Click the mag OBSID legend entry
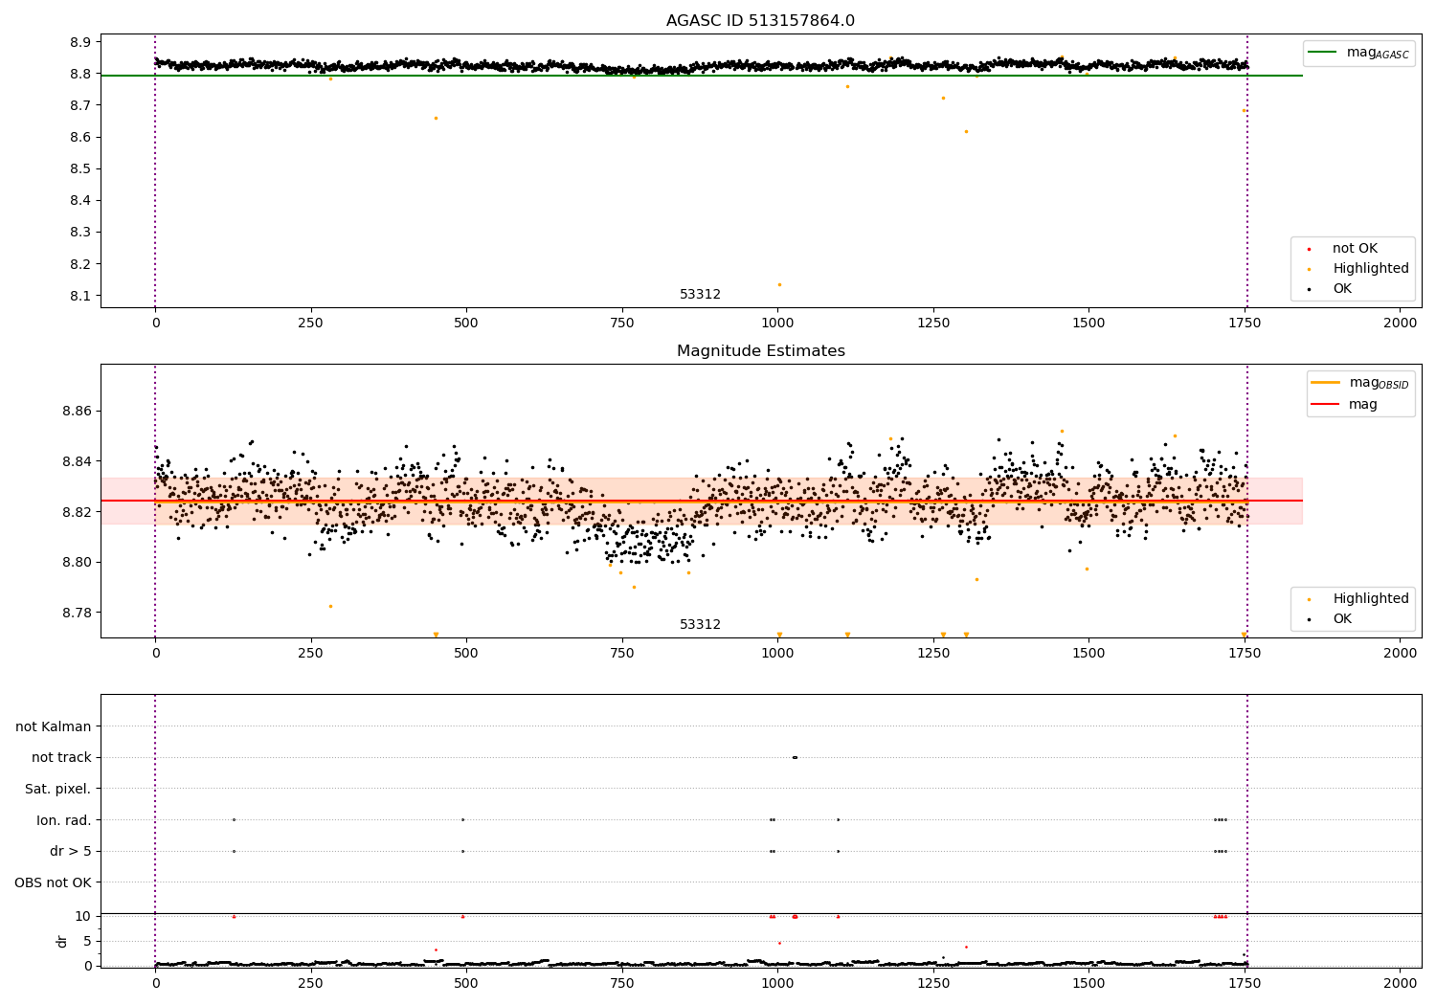This screenshot has width=1436, height=1005. tap(1360, 383)
